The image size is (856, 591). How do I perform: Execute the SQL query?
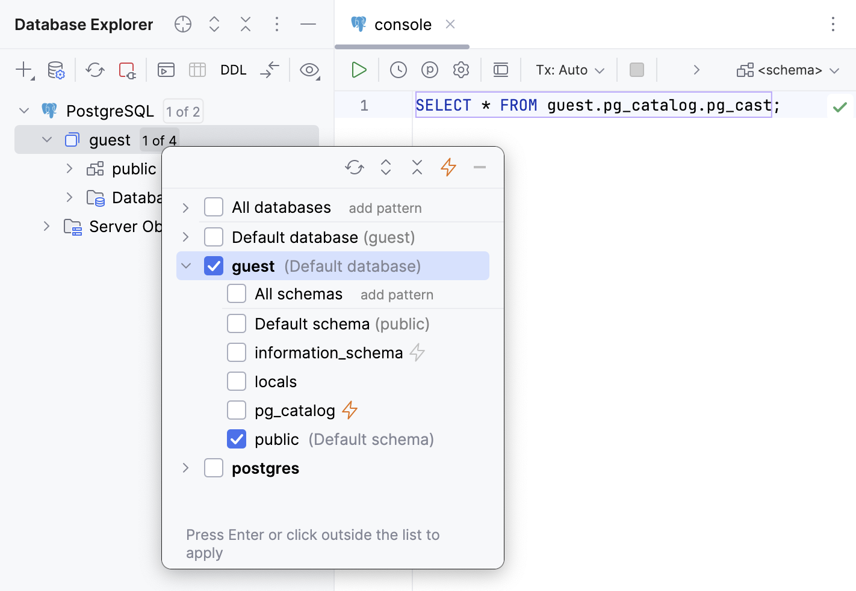tap(359, 70)
